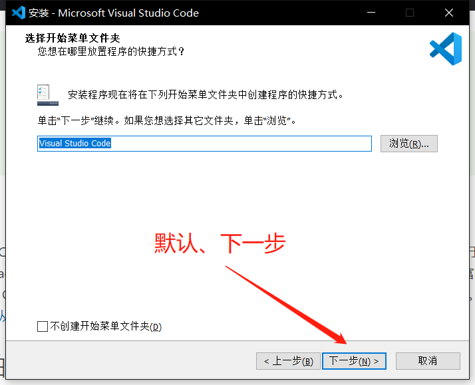Click the 您想在哪里放置程序的快捷方式？ subtitle
Screen dimensions: 475x385
click(x=111, y=51)
